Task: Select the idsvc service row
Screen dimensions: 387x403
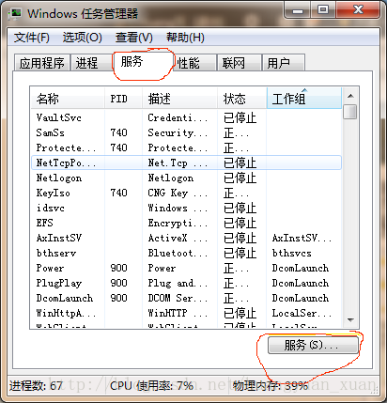Action: pos(186,208)
